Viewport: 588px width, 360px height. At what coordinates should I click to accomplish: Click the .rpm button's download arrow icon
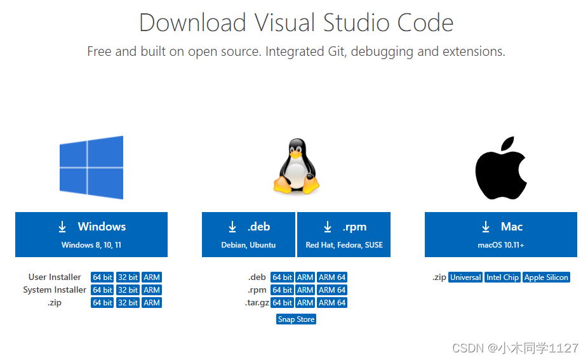tap(328, 227)
